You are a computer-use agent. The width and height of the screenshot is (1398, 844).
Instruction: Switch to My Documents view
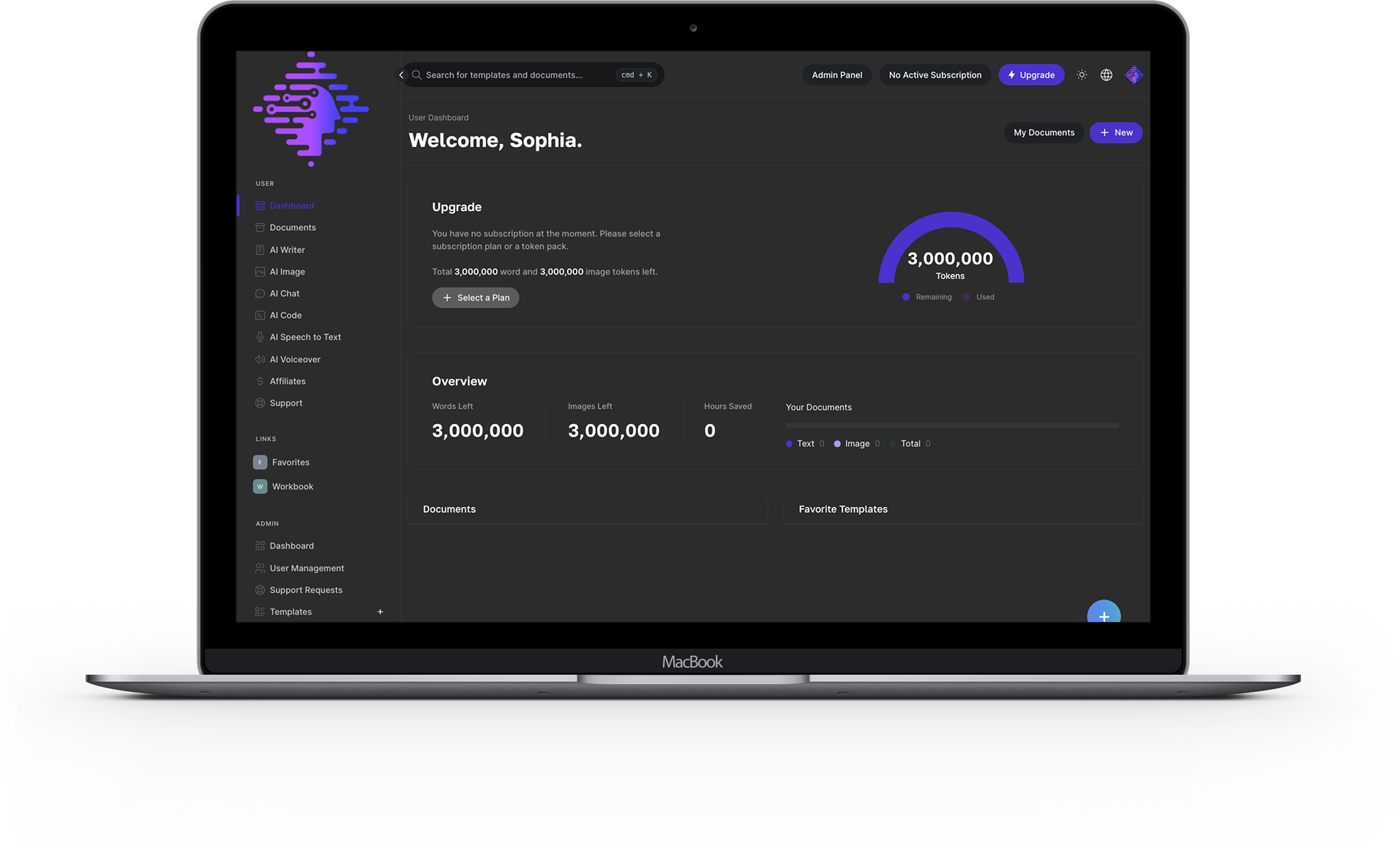(x=1043, y=133)
